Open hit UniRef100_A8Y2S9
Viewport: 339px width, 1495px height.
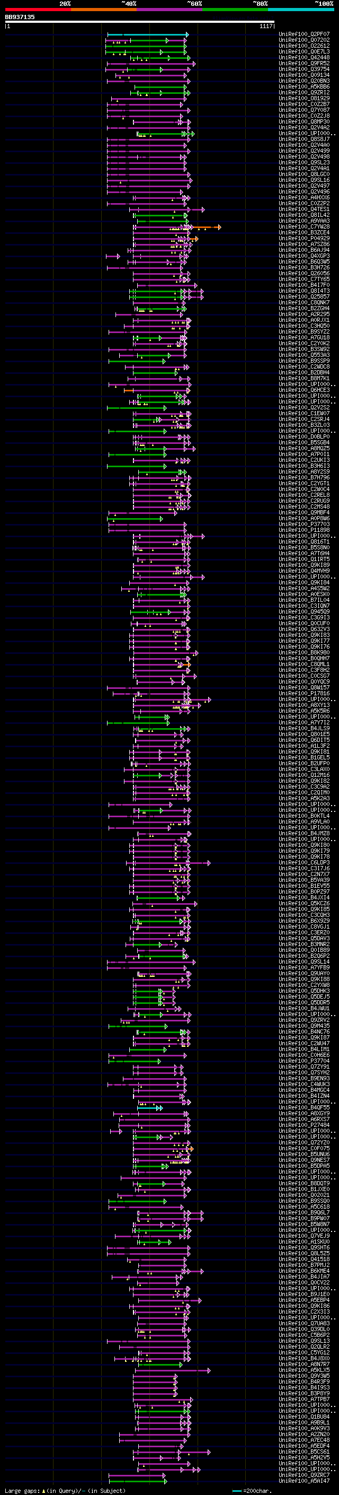coord(304,472)
